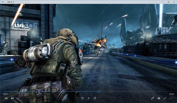Maximize the player window
Image resolution: width=177 pixels, height=103 pixels.
click(x=169, y=2)
